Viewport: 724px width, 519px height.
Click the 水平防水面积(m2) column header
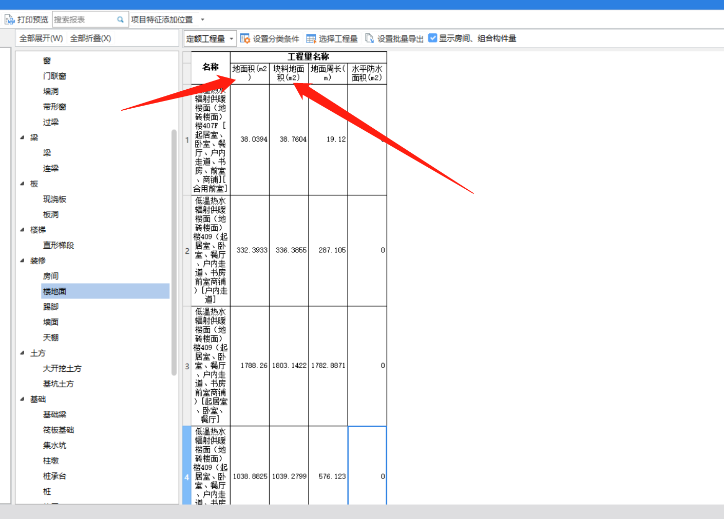[367, 73]
